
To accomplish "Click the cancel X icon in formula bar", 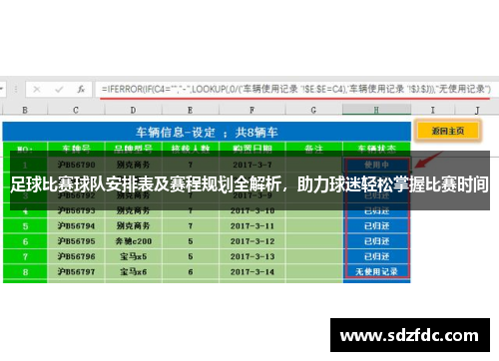I will (37, 89).
